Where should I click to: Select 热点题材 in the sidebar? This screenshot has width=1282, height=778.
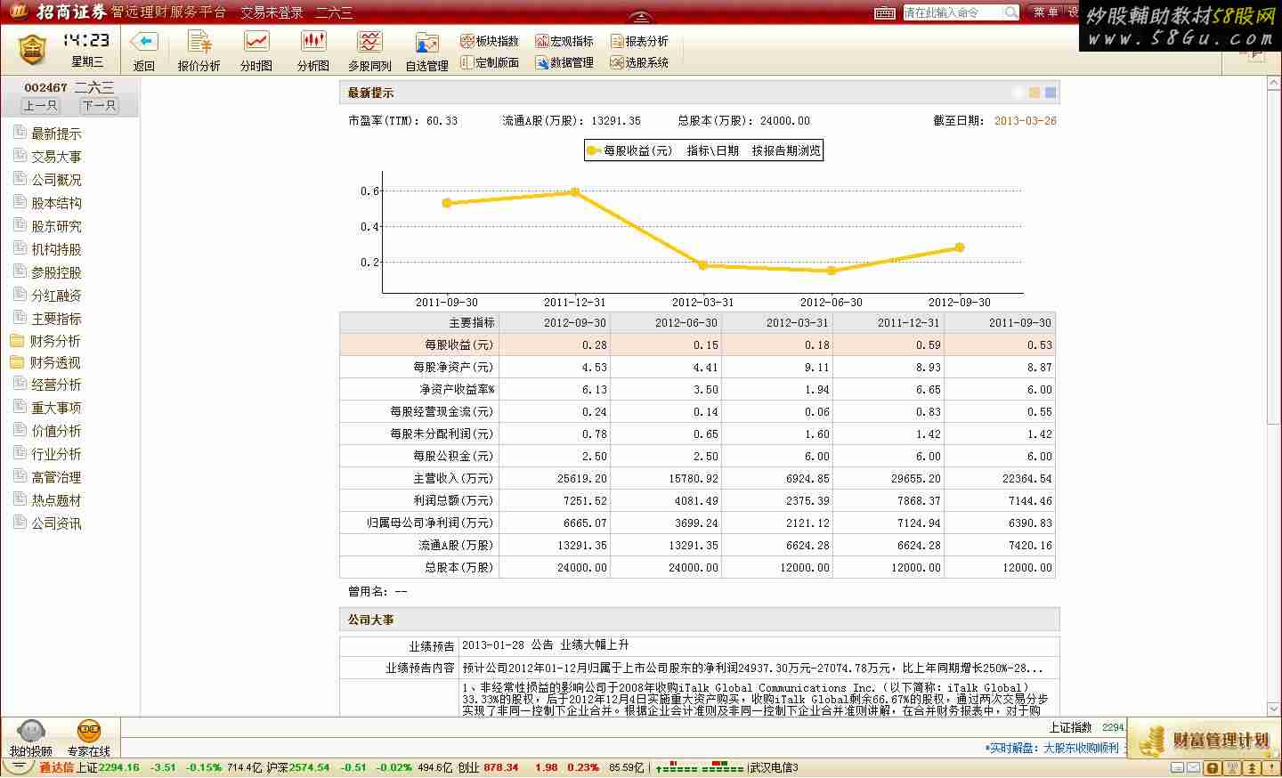(56, 500)
